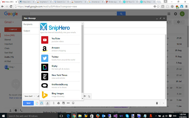This screenshot has width=189, height=118.
Task: Insert photo icon in compose toolbar
Action: pyautogui.click(x=63, y=103)
